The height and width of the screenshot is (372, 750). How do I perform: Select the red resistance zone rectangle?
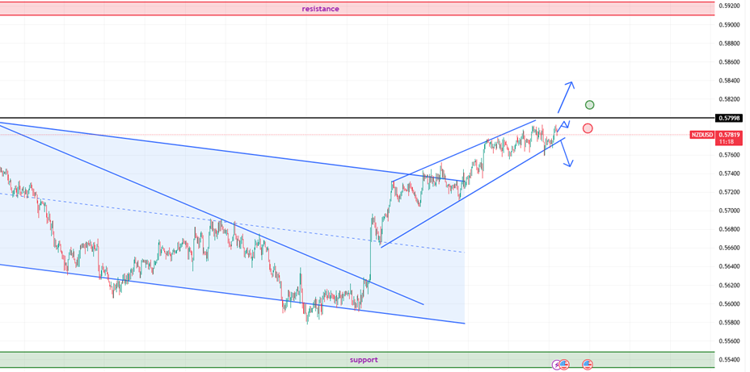click(x=162, y=8)
